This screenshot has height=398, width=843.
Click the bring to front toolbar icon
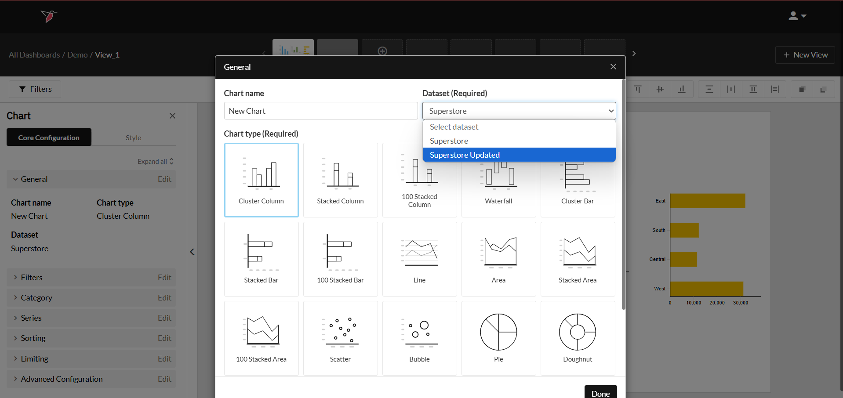pyautogui.click(x=802, y=89)
